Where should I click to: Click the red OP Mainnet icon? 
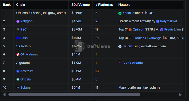pos(18,55)
